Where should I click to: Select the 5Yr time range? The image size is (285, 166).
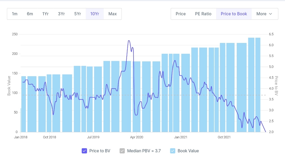(78, 14)
